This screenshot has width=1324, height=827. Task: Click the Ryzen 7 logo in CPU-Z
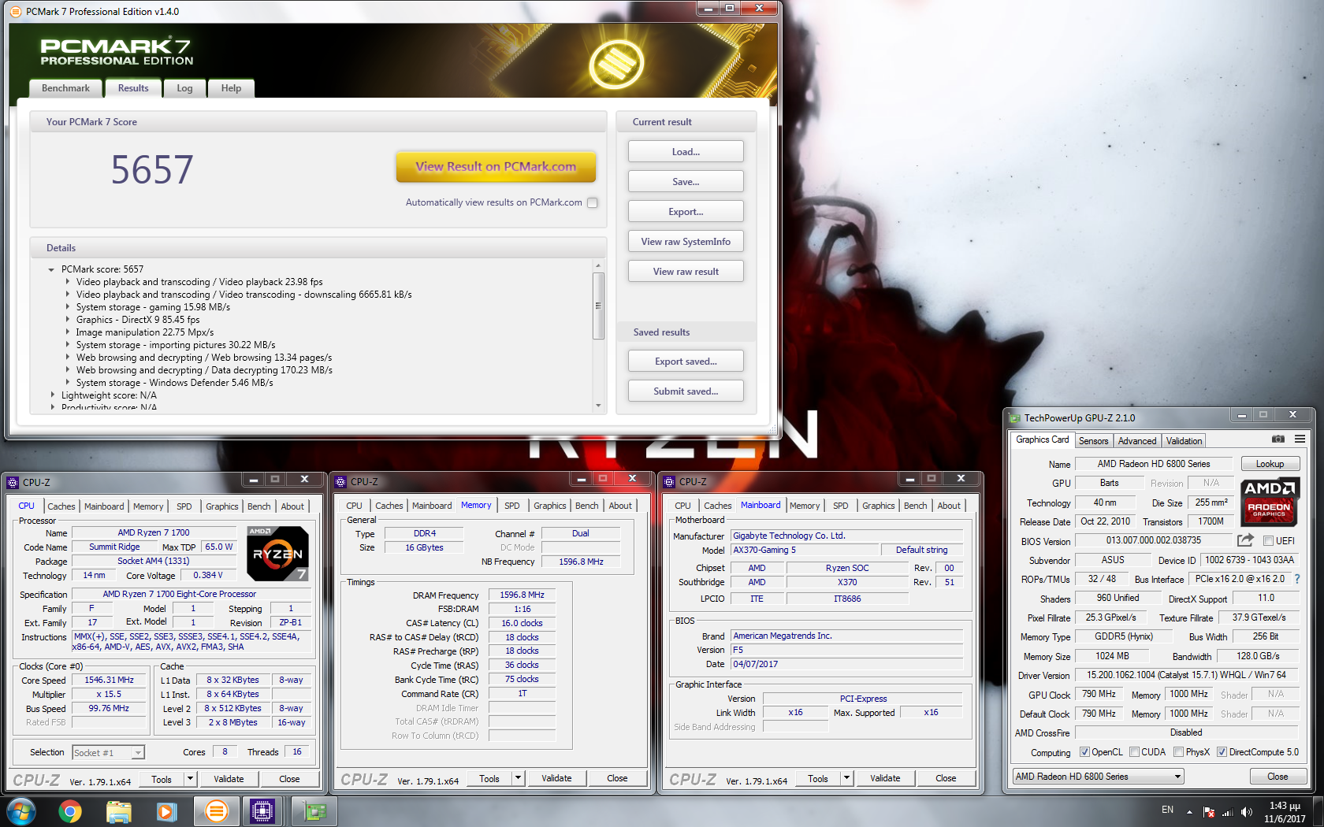[277, 554]
